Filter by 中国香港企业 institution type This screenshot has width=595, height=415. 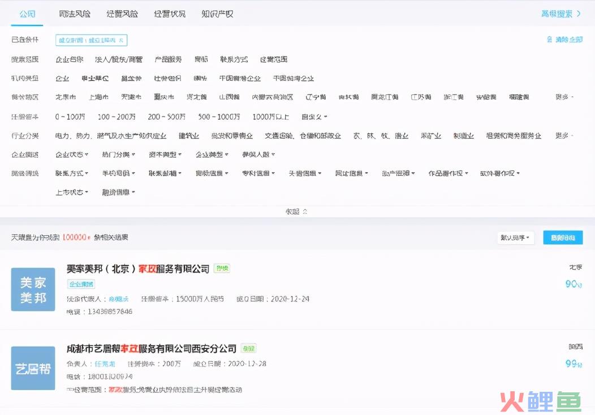(x=240, y=79)
